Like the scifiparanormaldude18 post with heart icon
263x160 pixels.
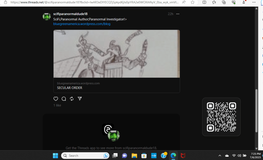coord(56,99)
